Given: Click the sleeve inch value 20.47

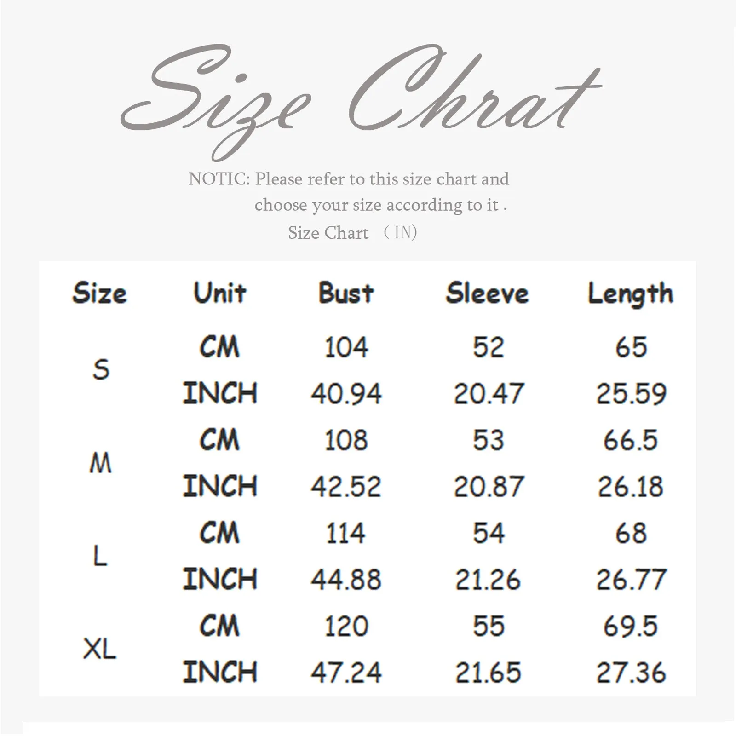Looking at the screenshot, I should click(489, 394).
